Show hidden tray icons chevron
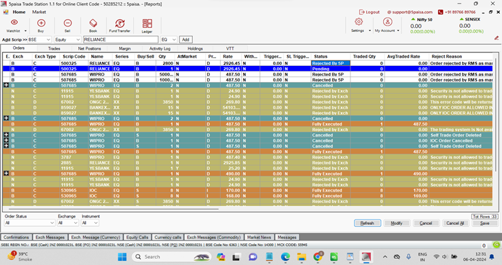This screenshot has width=502, height=265. click(385, 257)
